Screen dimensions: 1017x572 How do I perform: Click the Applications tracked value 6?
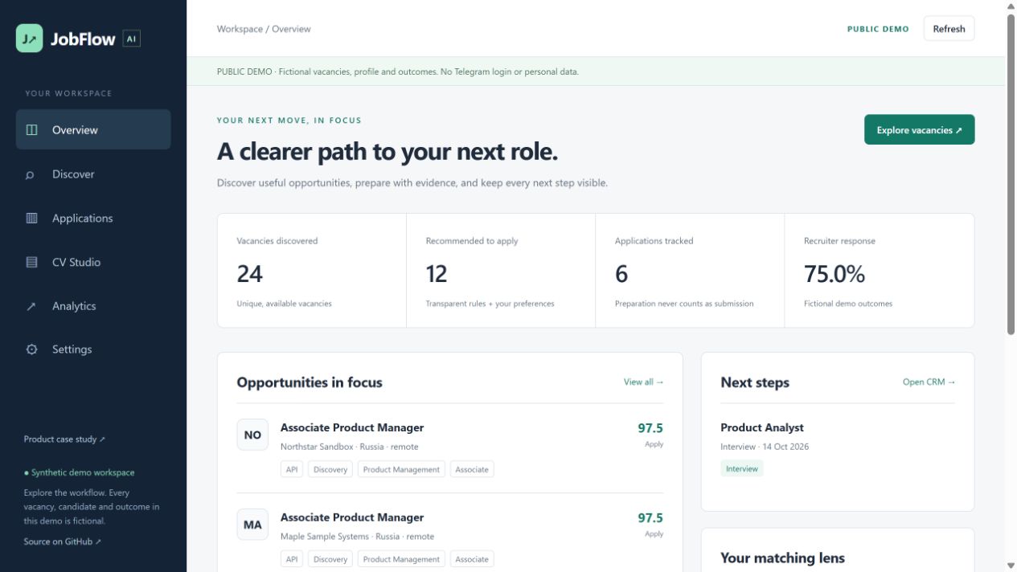pyautogui.click(x=621, y=274)
